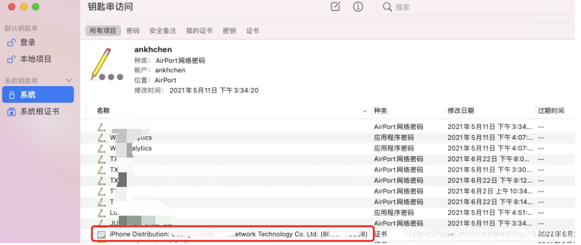Focus the 搜索 search field
581x245 pixels.
476,7
